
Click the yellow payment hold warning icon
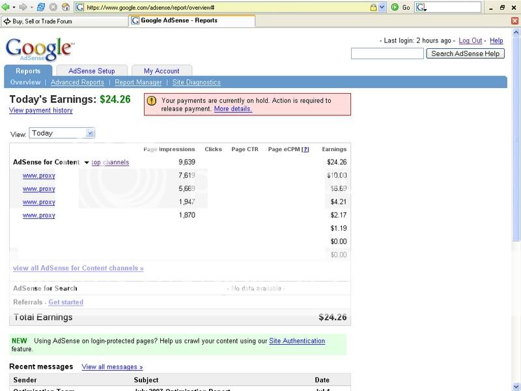tap(152, 101)
